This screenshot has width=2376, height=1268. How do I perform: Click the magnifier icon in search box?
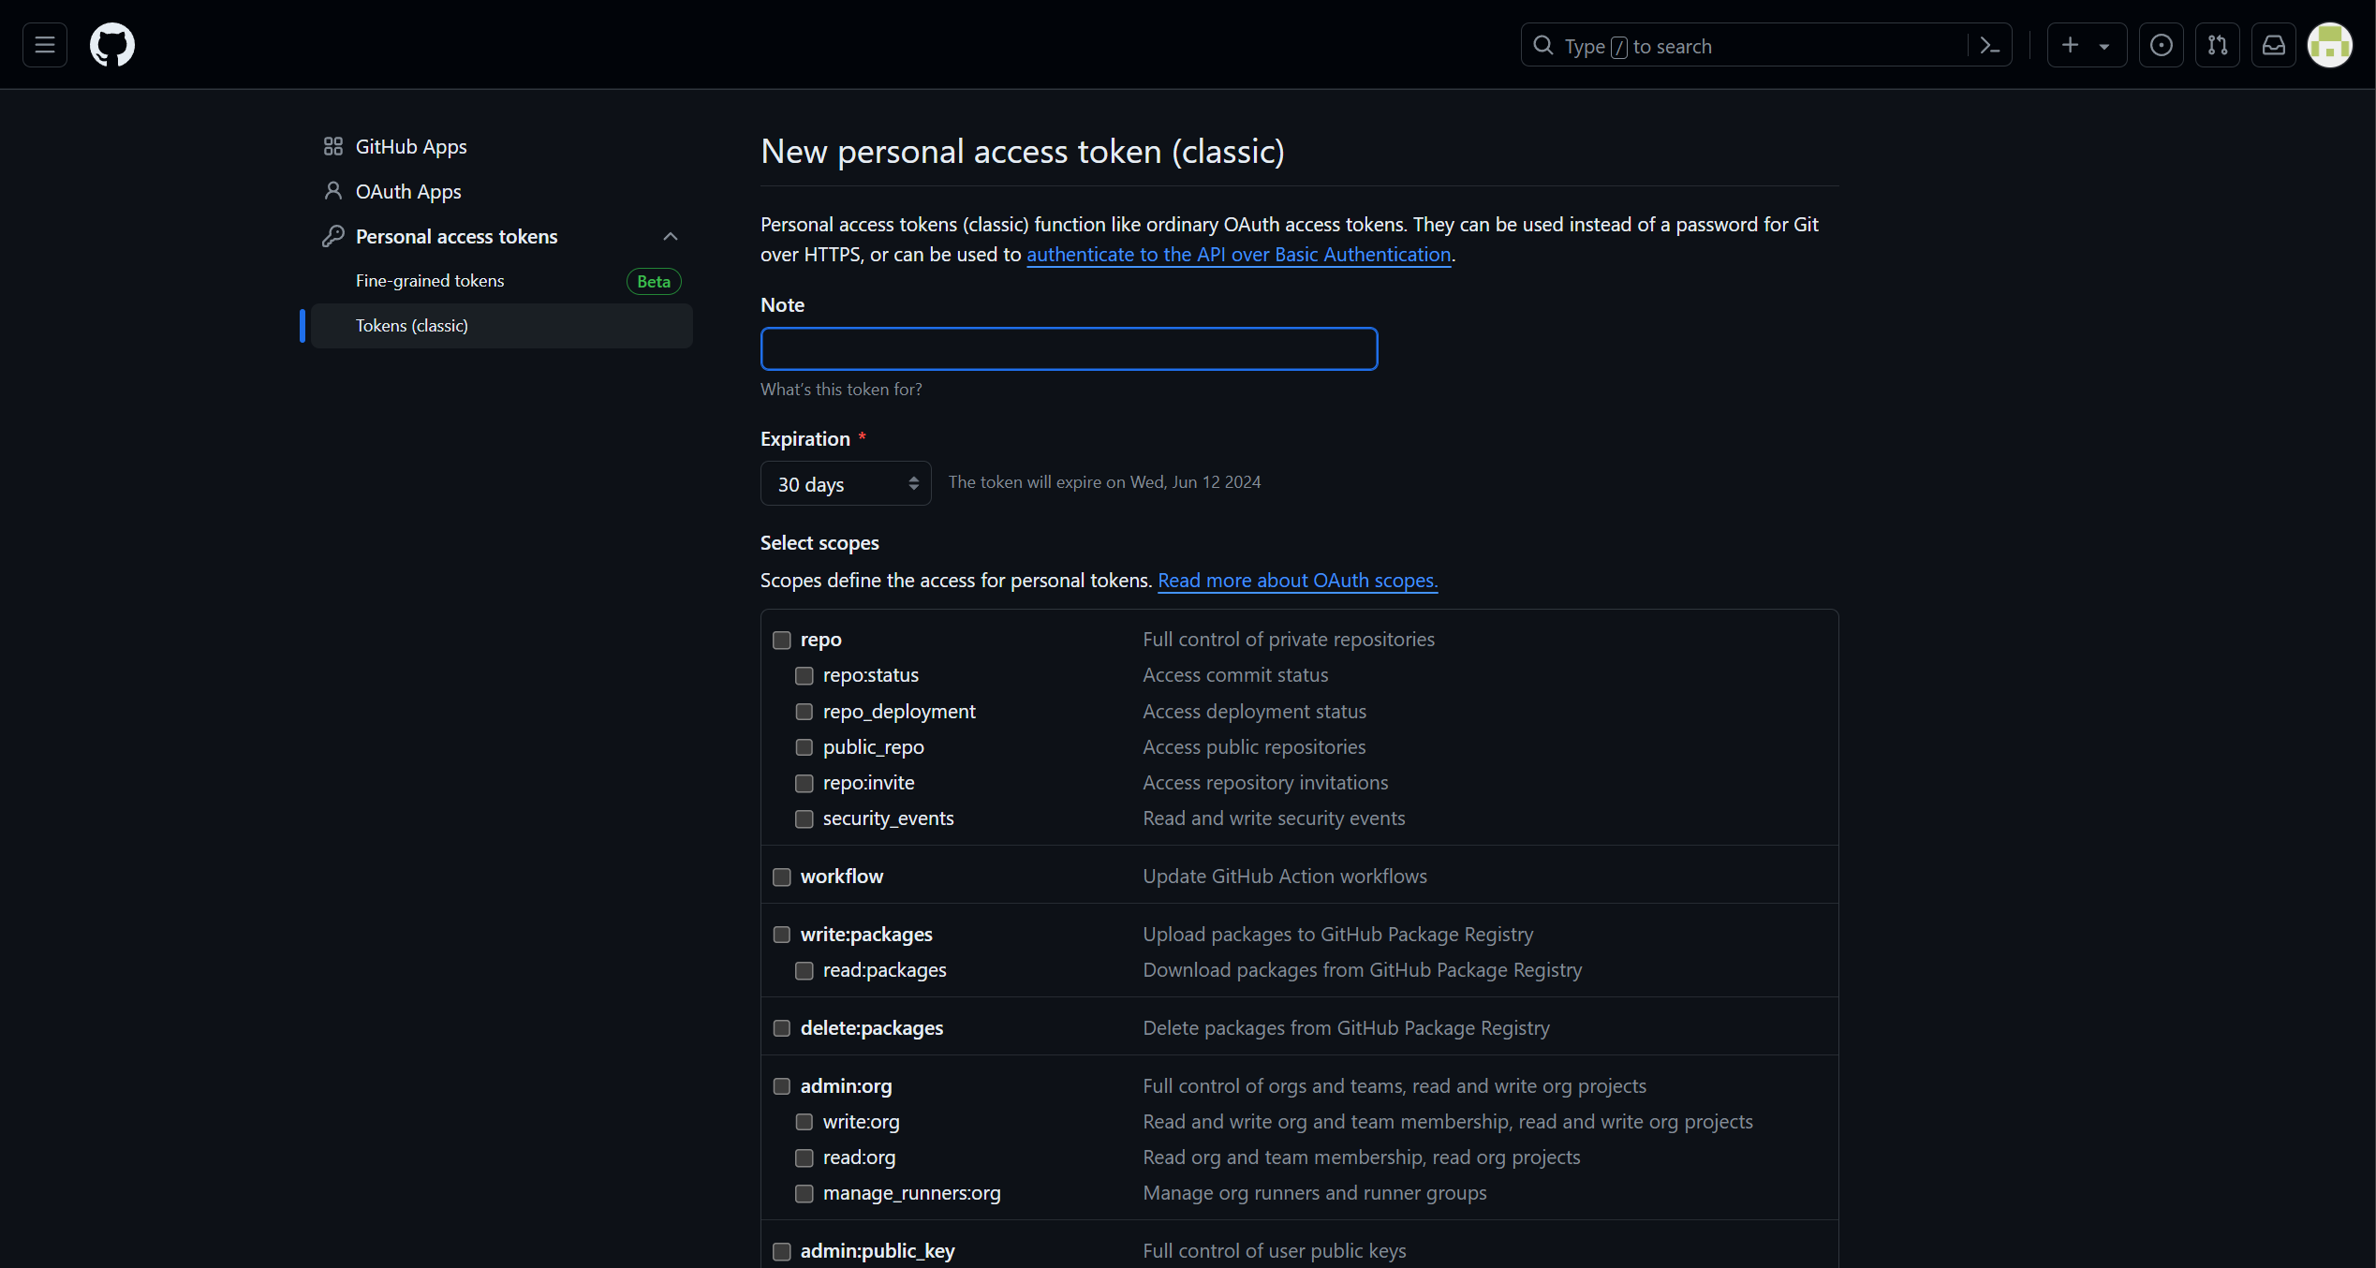tap(1542, 45)
